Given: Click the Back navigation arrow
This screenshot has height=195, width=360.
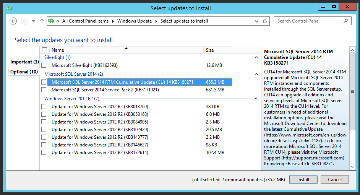Looking at the screenshot, I should 13,21.
